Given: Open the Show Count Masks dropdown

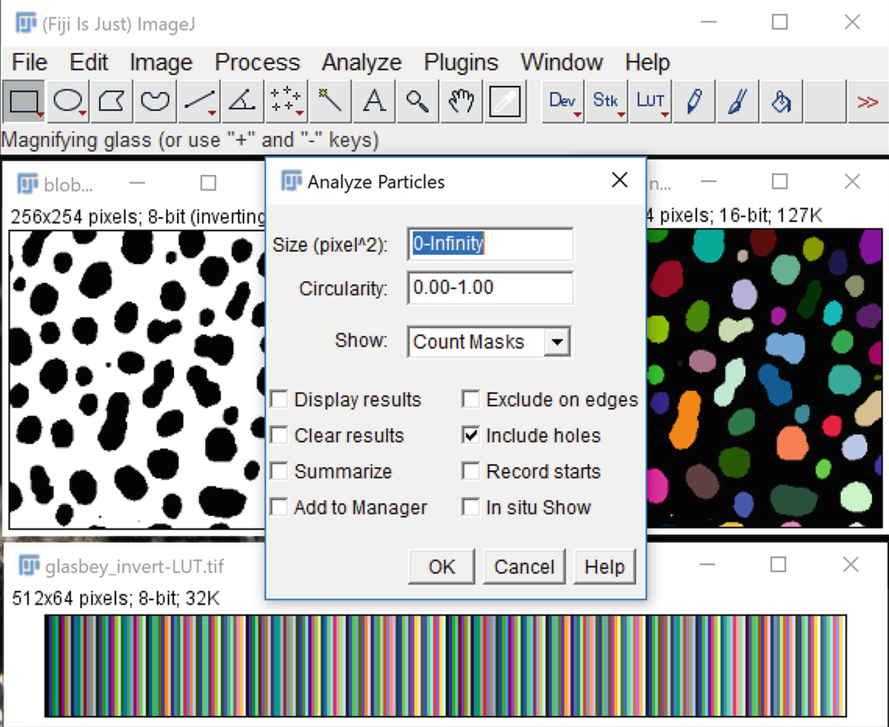Looking at the screenshot, I should (556, 342).
